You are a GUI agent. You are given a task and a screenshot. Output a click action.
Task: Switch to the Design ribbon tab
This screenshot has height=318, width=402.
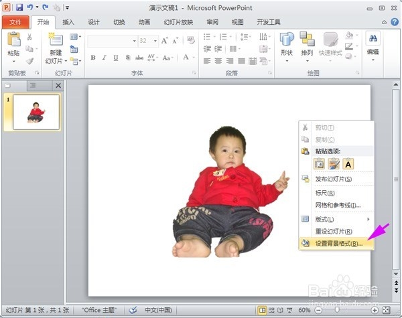pos(94,22)
